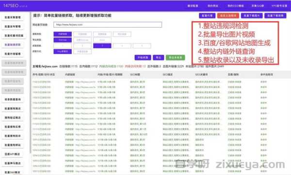Open 批量神马推送 sidebar item
Viewport: 291px width, 175px height.
13,163
